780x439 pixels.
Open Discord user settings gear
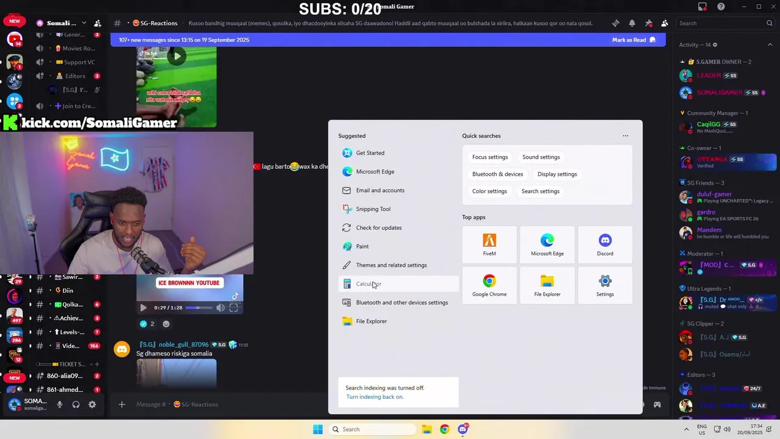(x=92, y=404)
